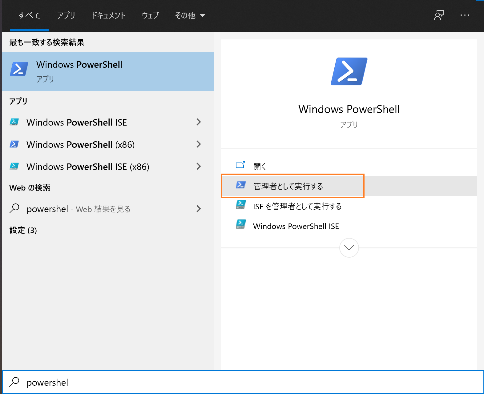
Task: Click the Windows PowerShell ISE icon in app list
Action: click(x=14, y=122)
